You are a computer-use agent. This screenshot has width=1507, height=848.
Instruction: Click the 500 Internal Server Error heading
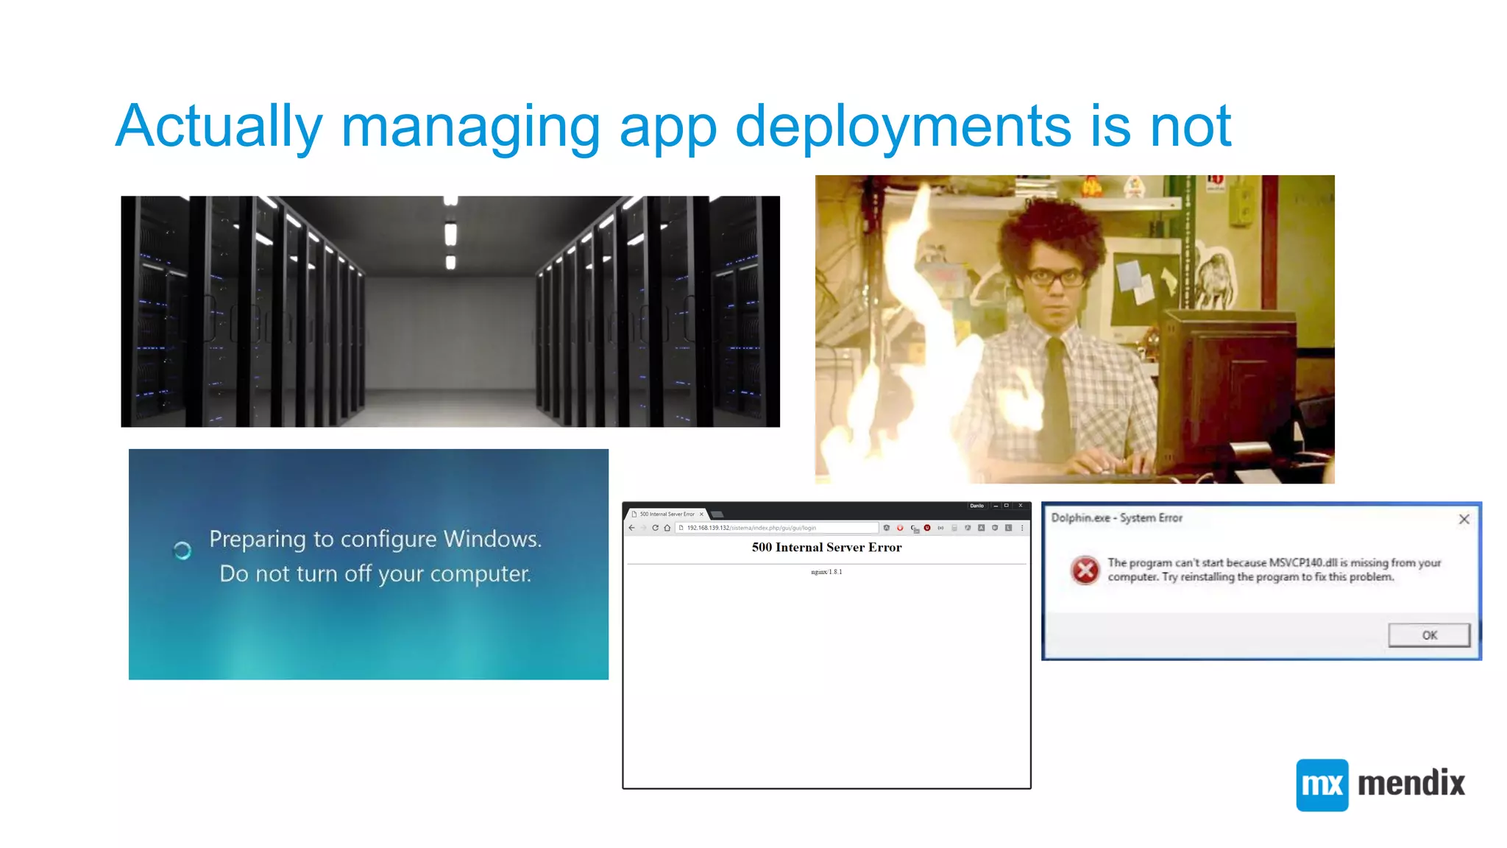click(x=826, y=548)
